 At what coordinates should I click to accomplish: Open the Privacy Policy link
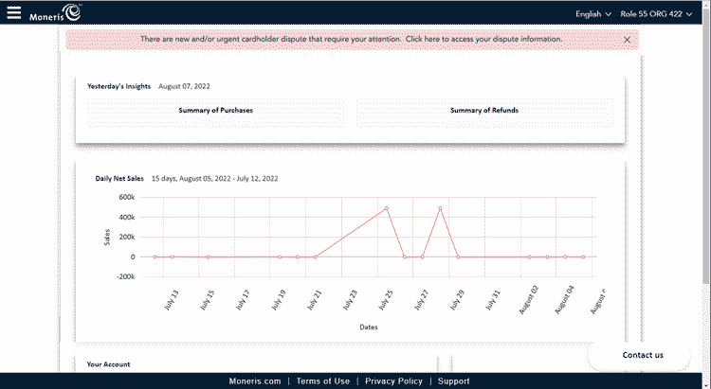click(393, 381)
